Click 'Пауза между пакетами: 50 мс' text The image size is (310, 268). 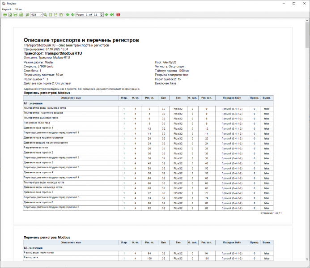pos(43,75)
